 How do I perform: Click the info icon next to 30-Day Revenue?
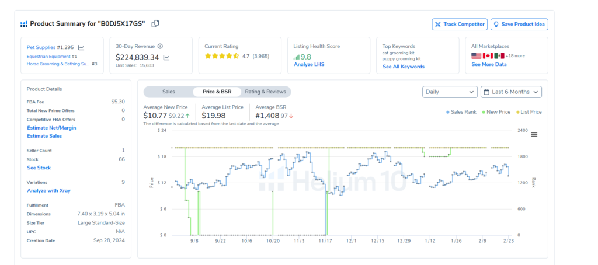pyautogui.click(x=160, y=46)
